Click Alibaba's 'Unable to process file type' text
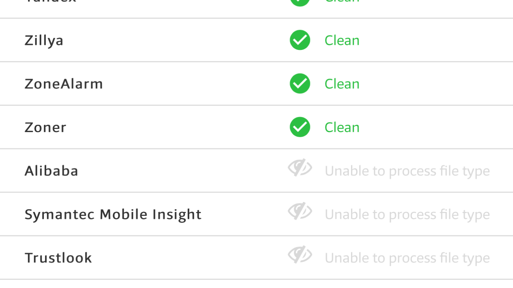This screenshot has width=513, height=288. click(407, 171)
